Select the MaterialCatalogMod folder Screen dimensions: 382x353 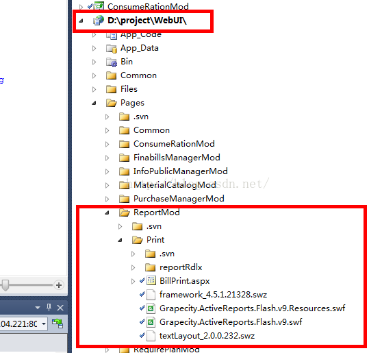(x=175, y=185)
